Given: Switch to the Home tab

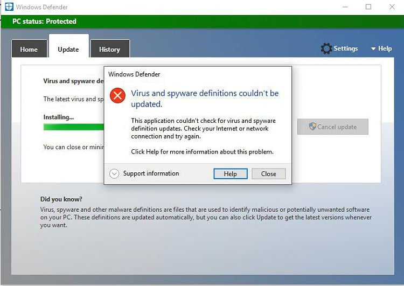Looking at the screenshot, I should (29, 48).
